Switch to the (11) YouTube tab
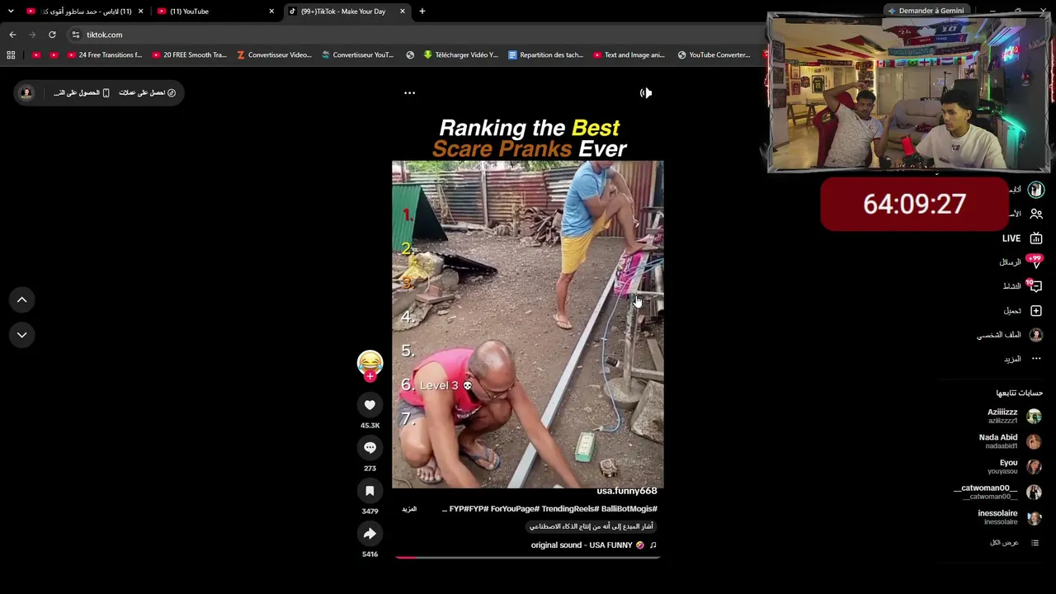This screenshot has height=594, width=1056. click(x=213, y=12)
